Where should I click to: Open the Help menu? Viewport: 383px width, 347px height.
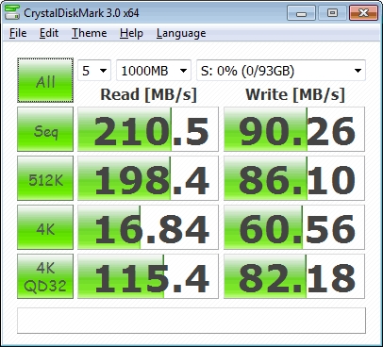click(131, 33)
